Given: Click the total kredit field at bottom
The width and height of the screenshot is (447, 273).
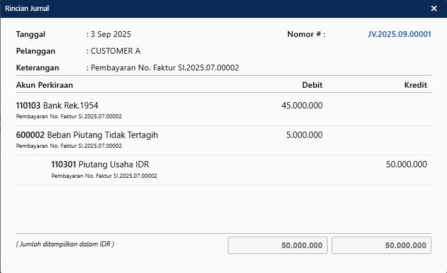Looking at the screenshot, I should (381, 245).
